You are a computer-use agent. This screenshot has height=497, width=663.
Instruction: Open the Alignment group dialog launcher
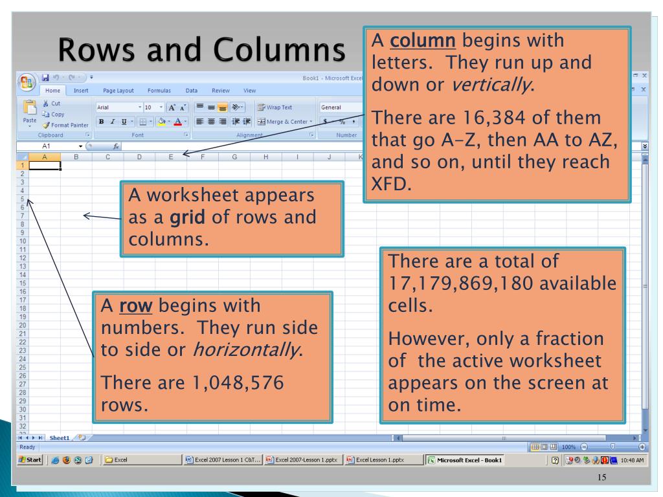311,135
